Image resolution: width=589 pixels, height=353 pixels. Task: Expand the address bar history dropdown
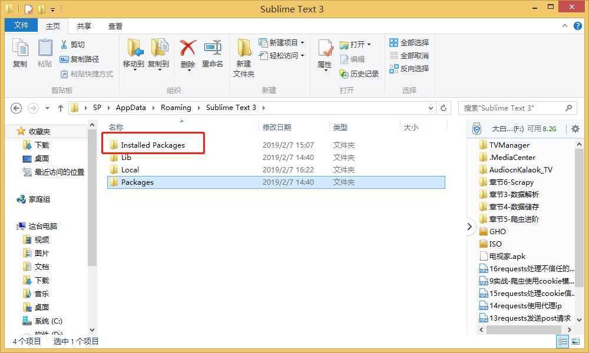[431, 108]
